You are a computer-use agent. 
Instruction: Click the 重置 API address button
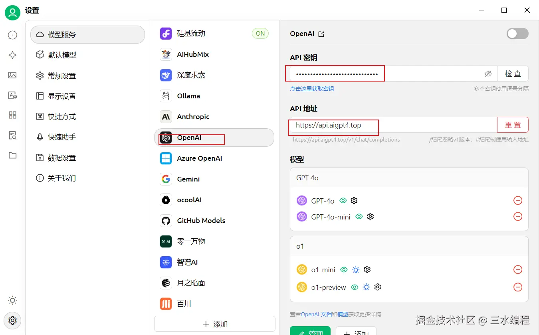coord(513,125)
